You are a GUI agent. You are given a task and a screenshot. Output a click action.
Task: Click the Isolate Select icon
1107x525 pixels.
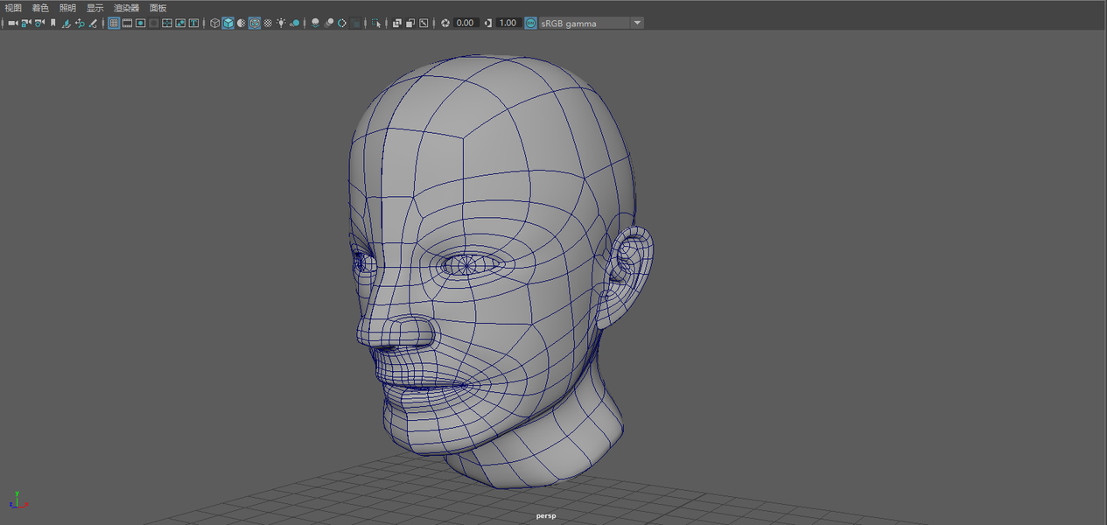tap(375, 23)
